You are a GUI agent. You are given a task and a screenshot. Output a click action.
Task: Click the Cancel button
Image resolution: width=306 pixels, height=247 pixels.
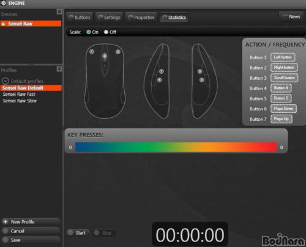pos(31,231)
